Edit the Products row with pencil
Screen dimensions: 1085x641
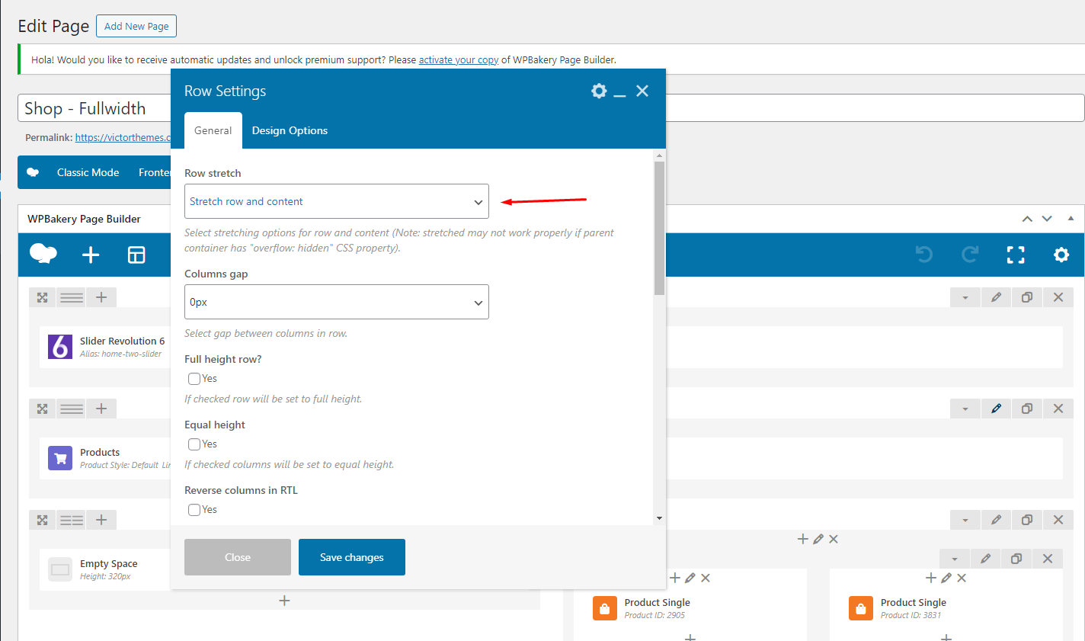point(996,409)
